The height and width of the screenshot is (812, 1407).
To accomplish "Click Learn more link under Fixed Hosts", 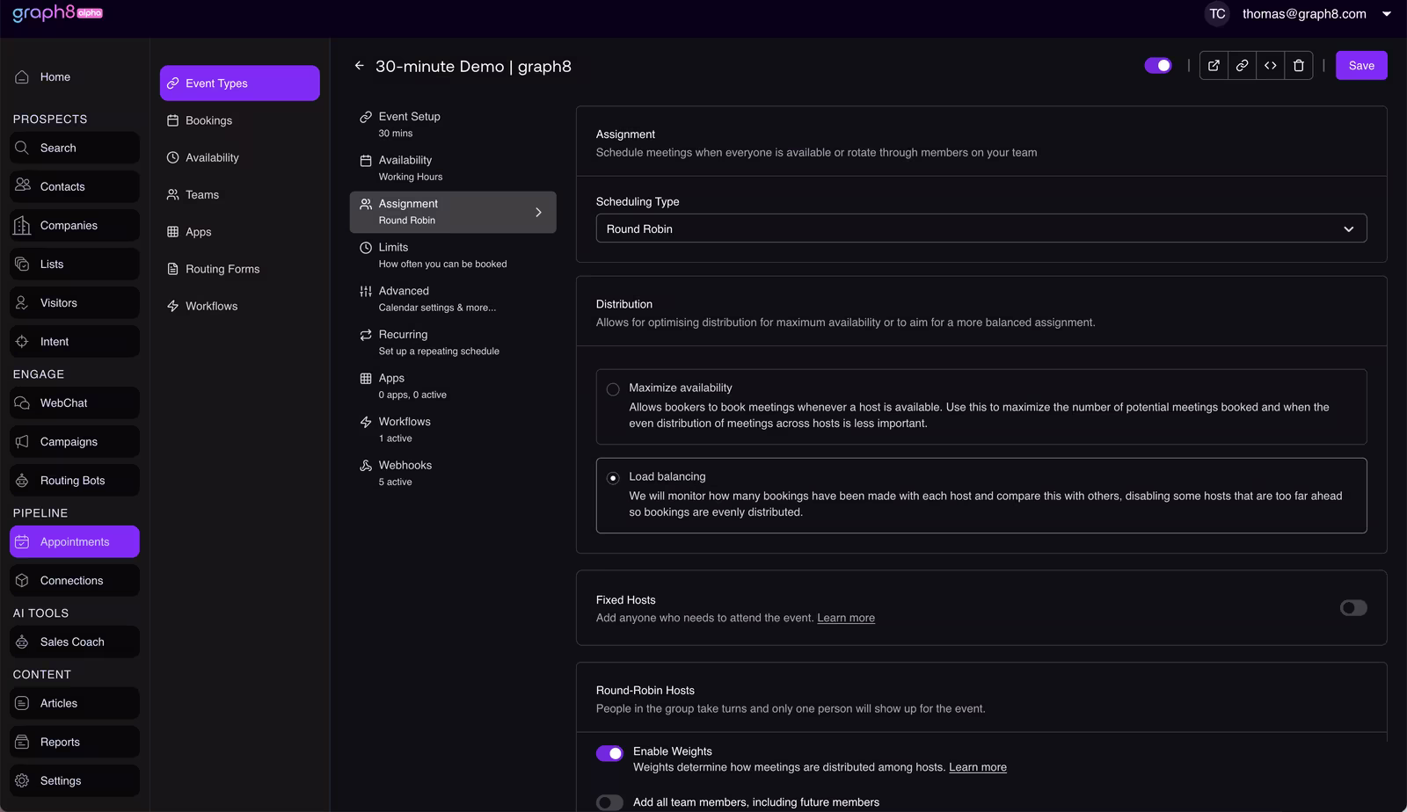I will (x=846, y=618).
